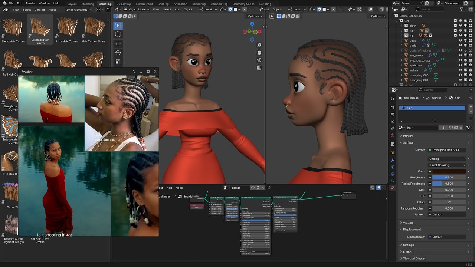Toggle camera view gizmo in left viewport
Screen dimensions: 475x267
coord(259,60)
